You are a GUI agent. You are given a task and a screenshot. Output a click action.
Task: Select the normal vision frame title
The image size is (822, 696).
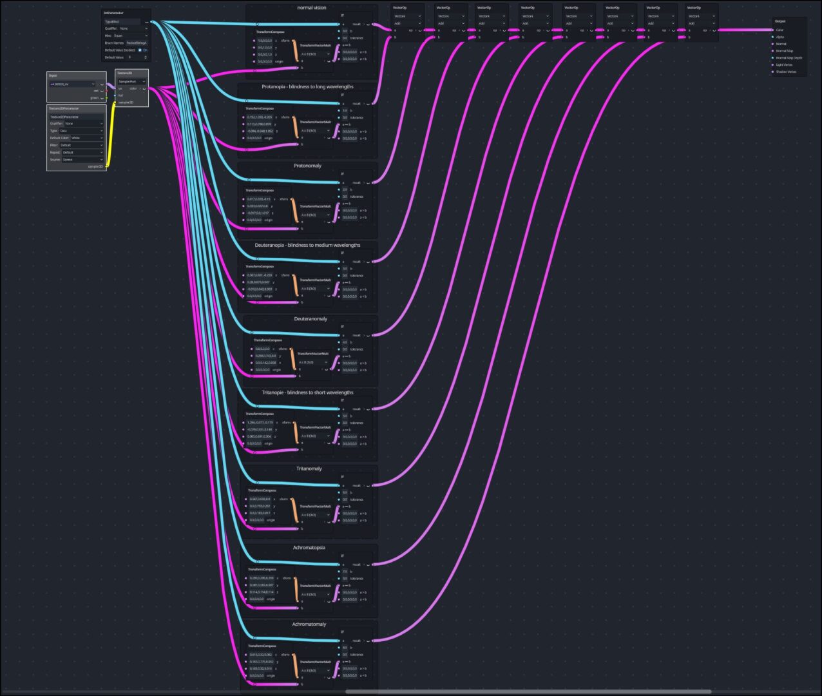point(312,8)
